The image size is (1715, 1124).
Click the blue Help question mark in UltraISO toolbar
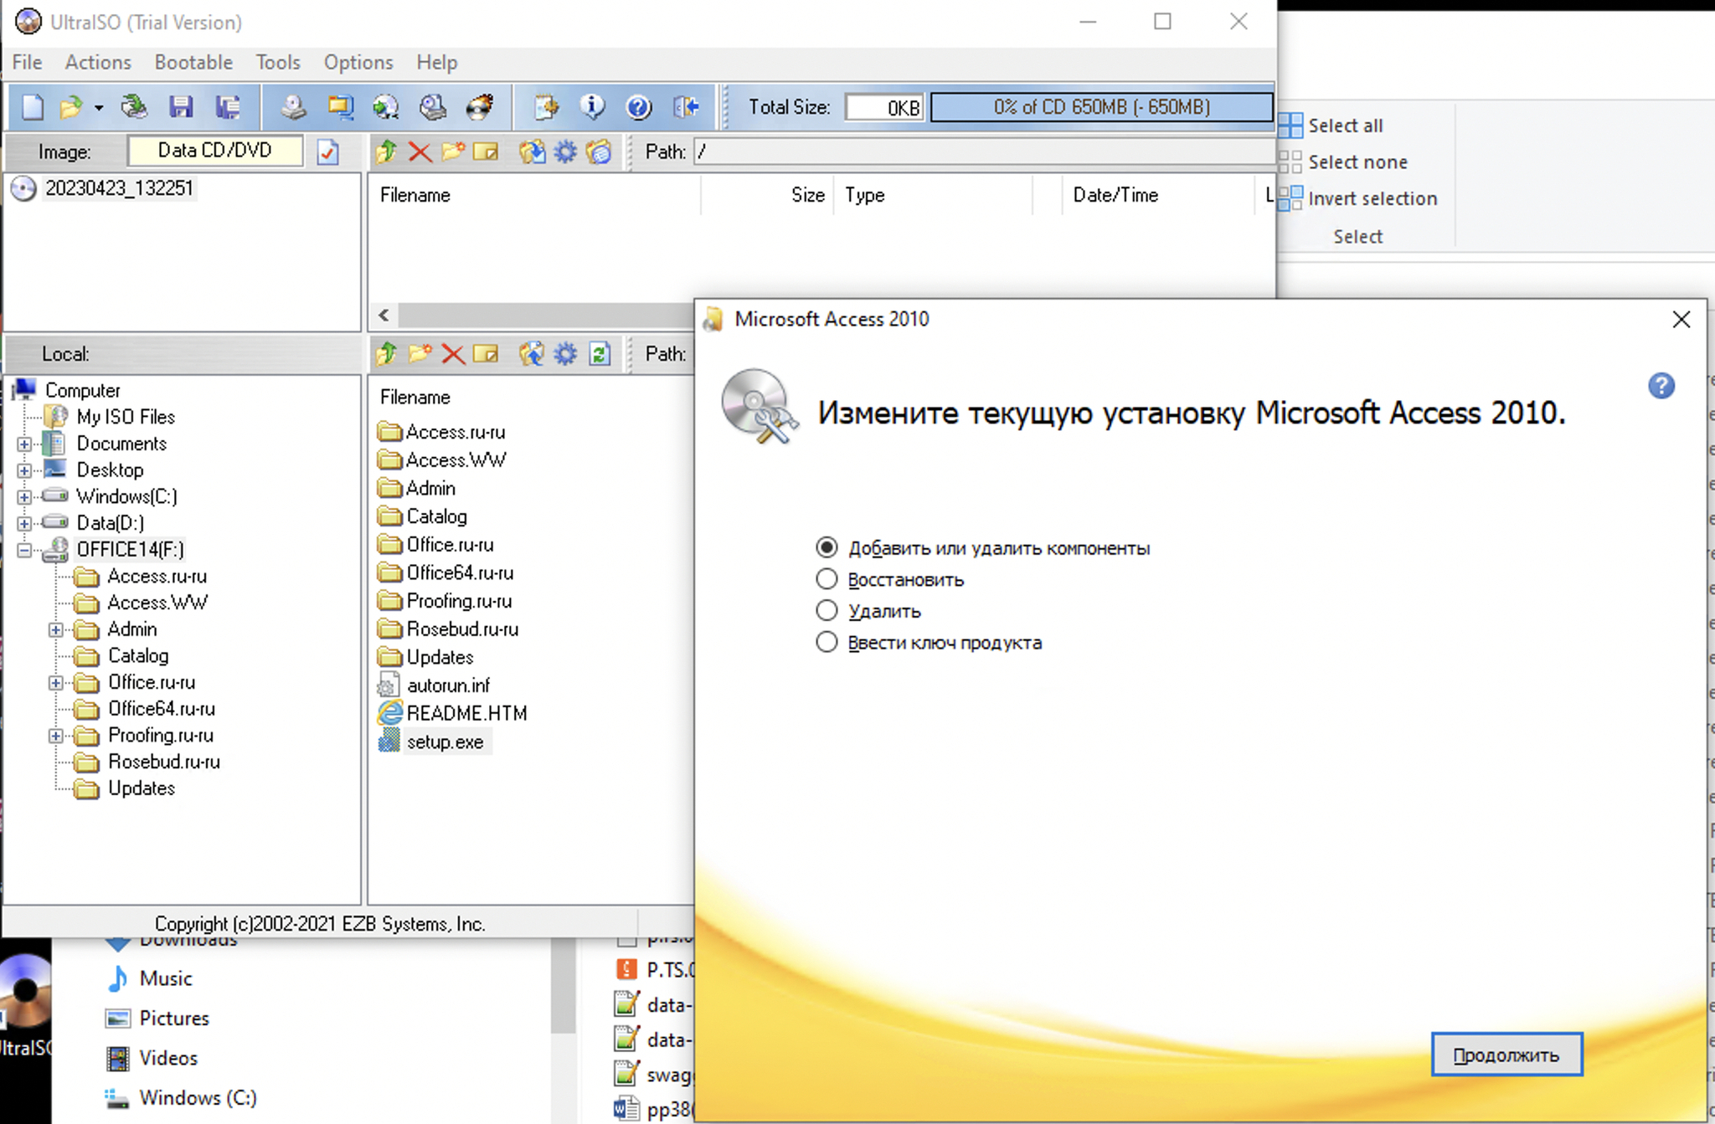[x=638, y=107]
